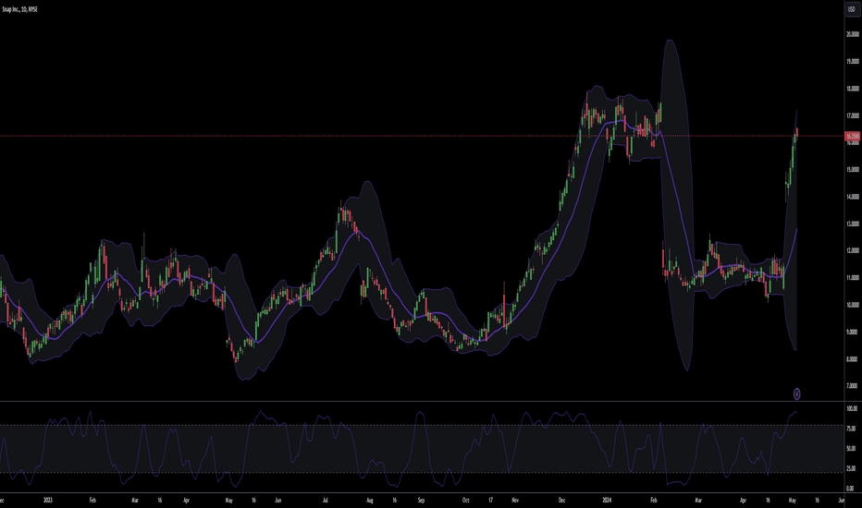Viewport: 862px width, 508px height.
Task: Click the 14.0000 price axis label
Action: (x=853, y=197)
